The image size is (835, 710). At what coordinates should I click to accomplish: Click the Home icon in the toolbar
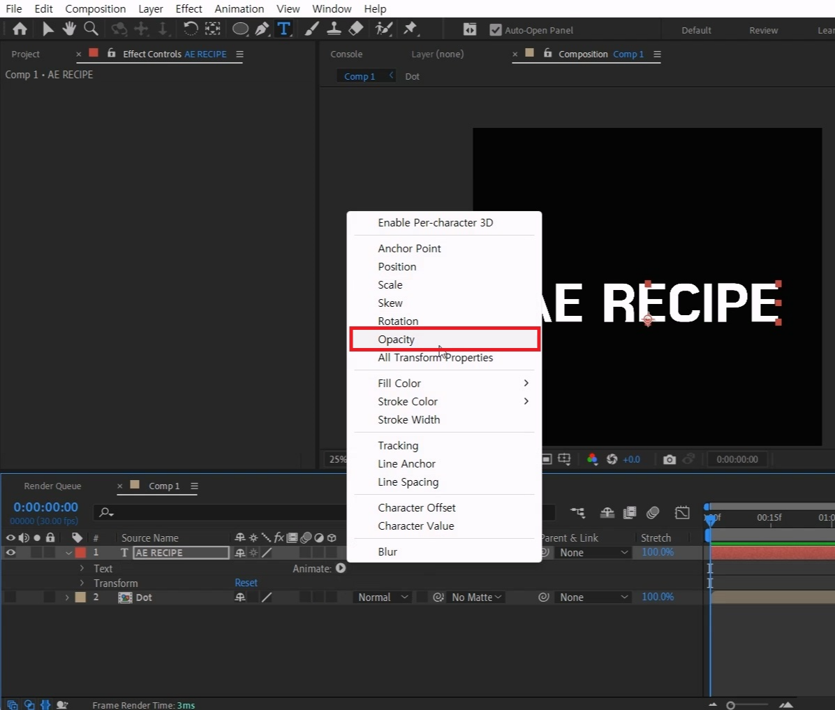pyautogui.click(x=20, y=29)
